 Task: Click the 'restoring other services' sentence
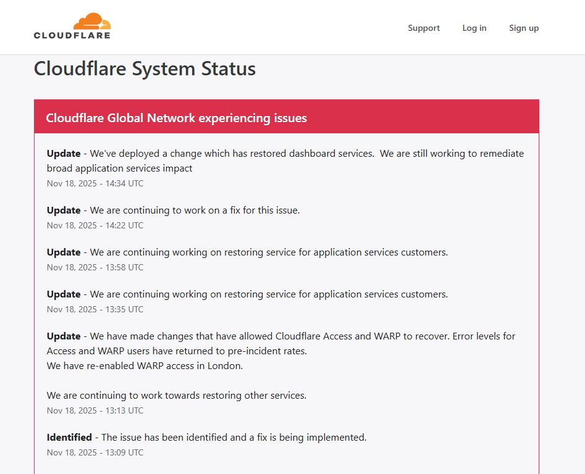(x=176, y=395)
